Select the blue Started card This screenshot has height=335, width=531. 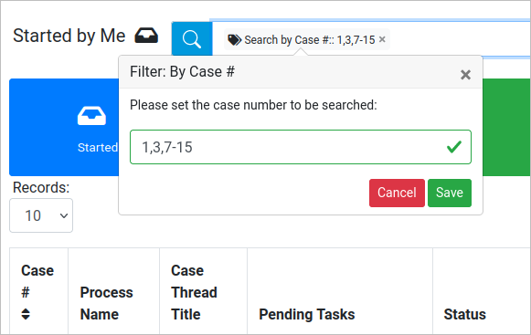pyautogui.click(x=64, y=127)
